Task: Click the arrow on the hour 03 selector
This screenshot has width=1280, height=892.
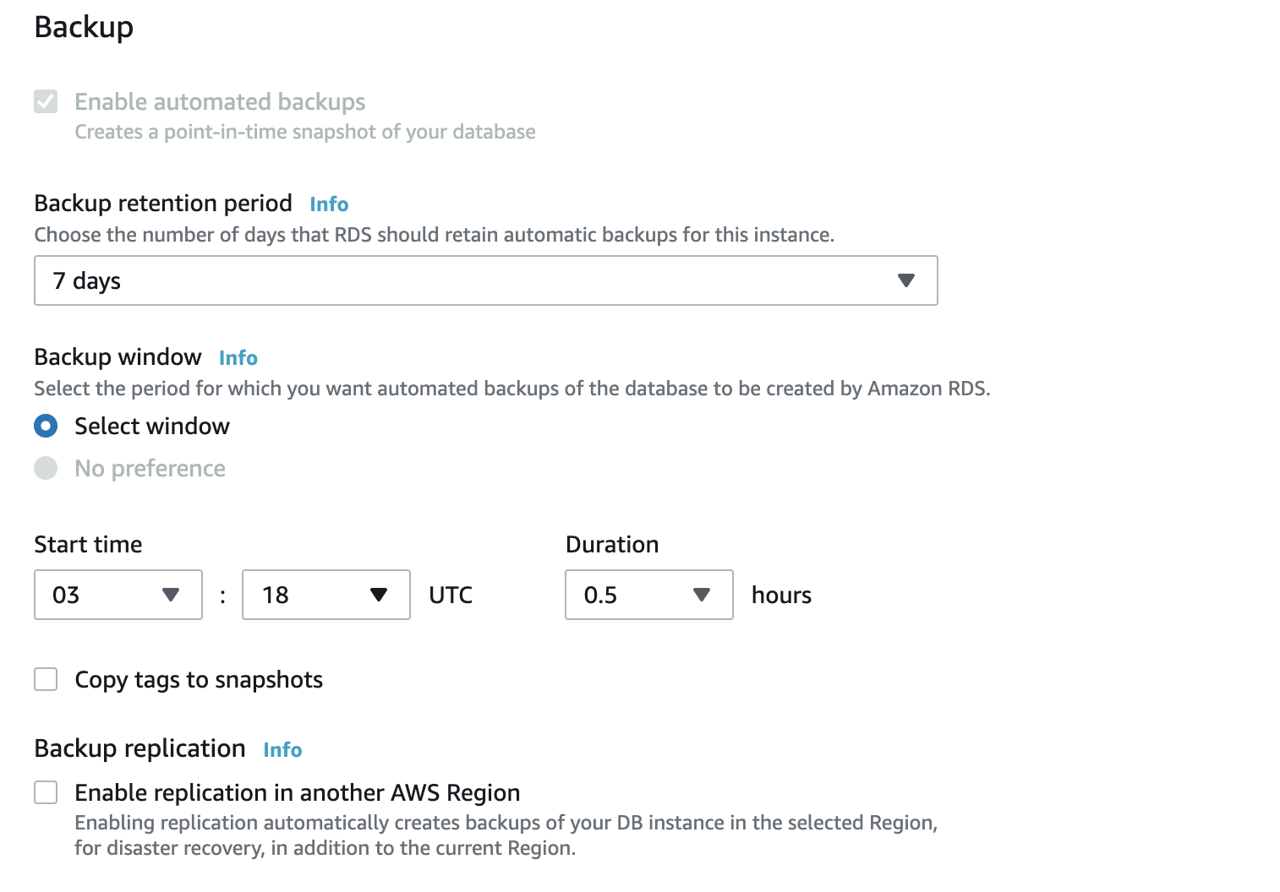Action: (171, 595)
